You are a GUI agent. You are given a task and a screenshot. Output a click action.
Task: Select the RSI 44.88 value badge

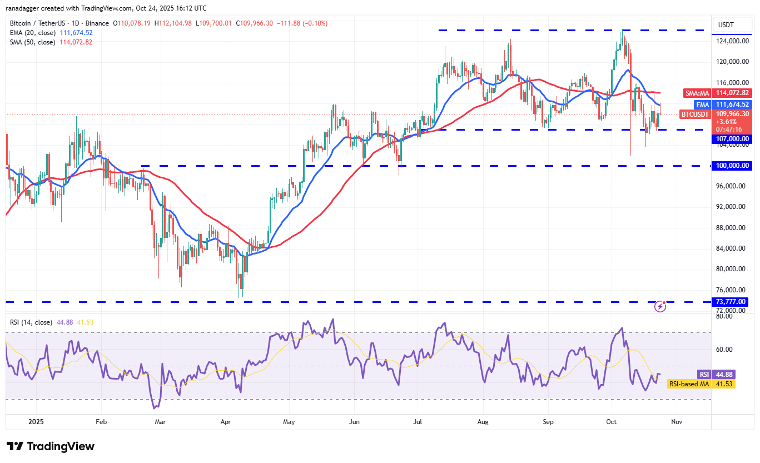coord(717,375)
